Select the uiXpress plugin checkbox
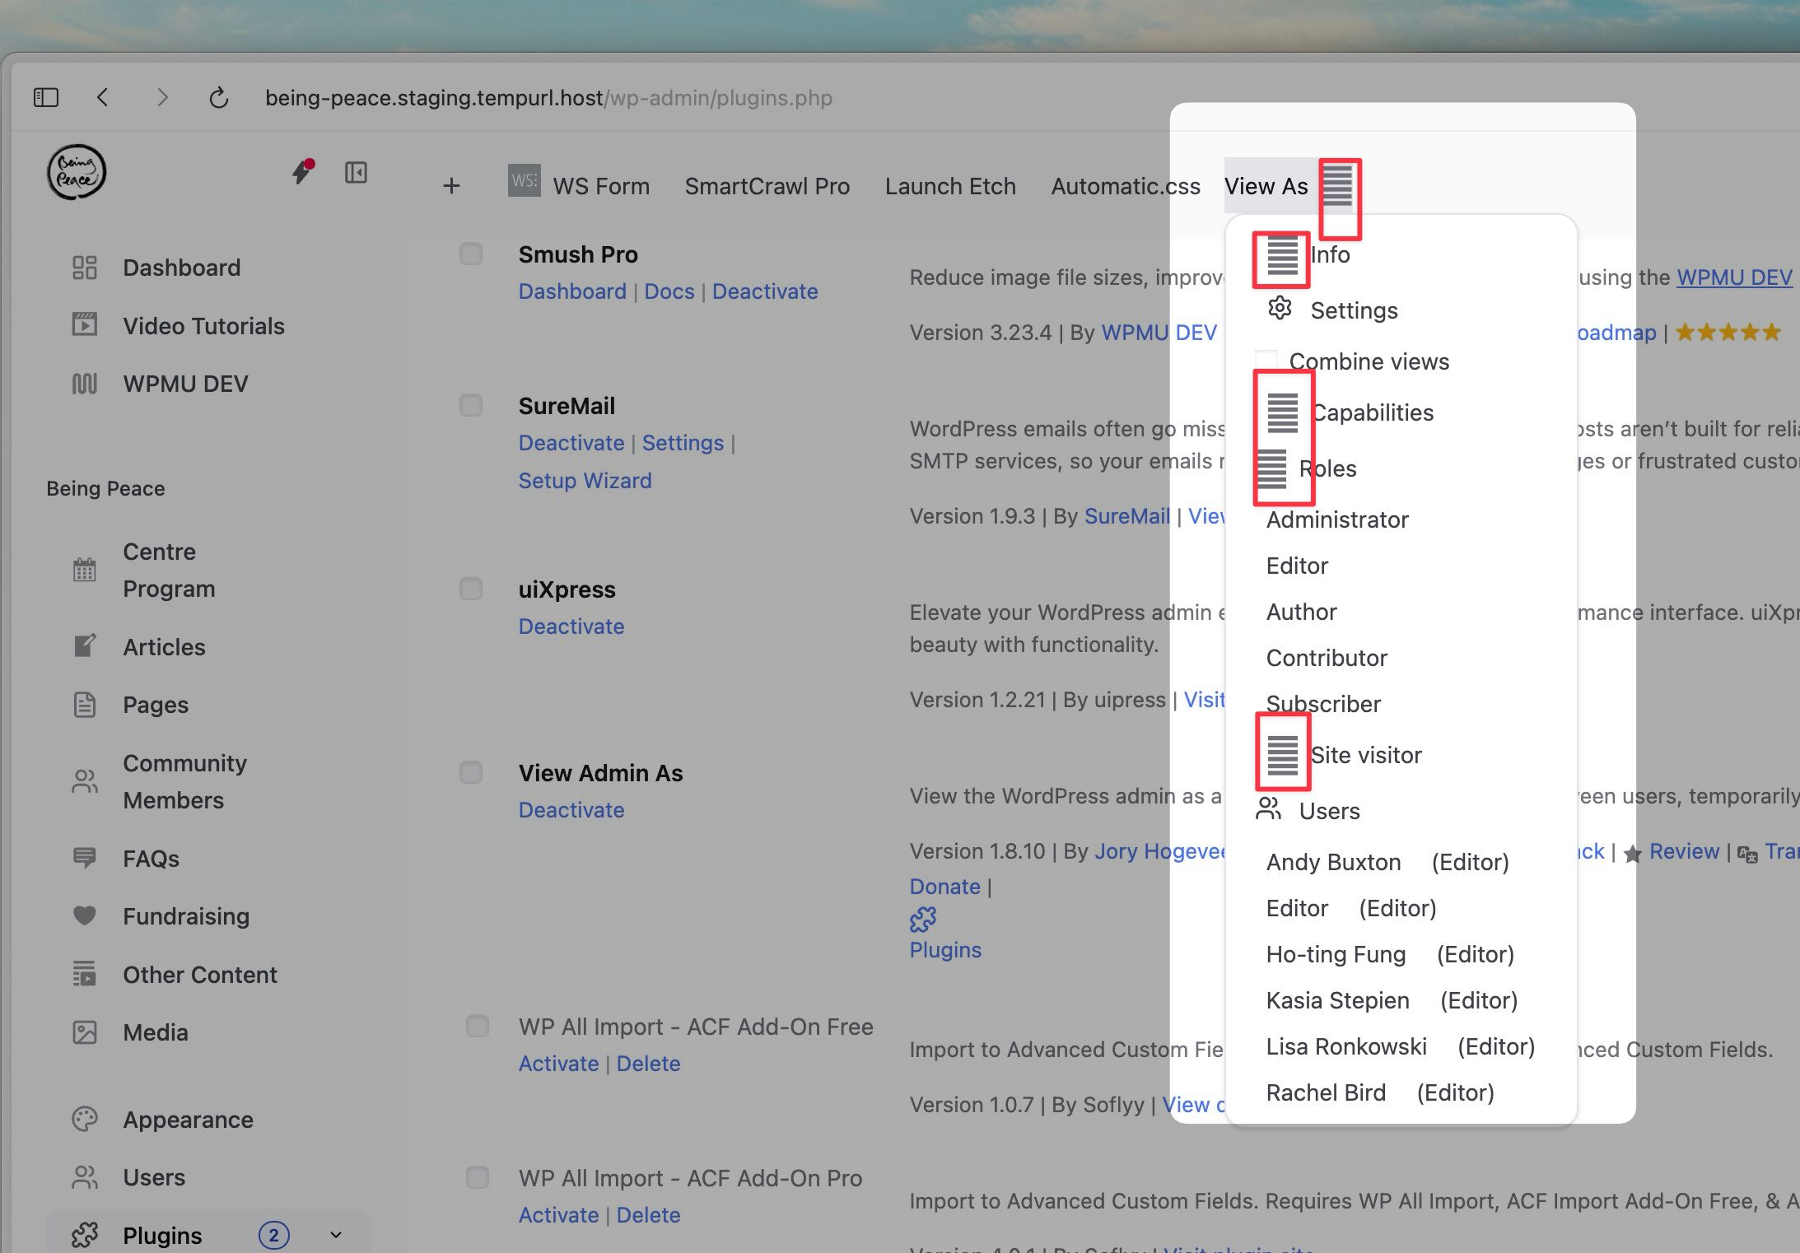 [471, 589]
